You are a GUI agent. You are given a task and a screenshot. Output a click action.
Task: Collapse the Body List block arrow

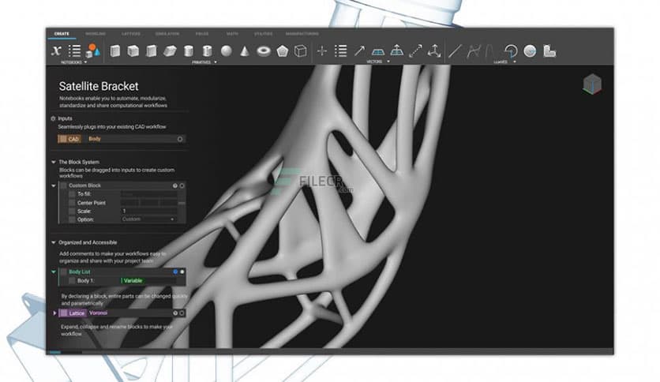(54, 272)
